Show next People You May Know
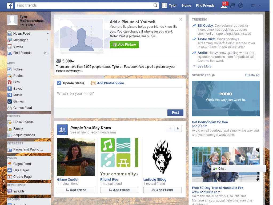Image resolution: width=273 pixels, height=205 pixels. (x=178, y=128)
